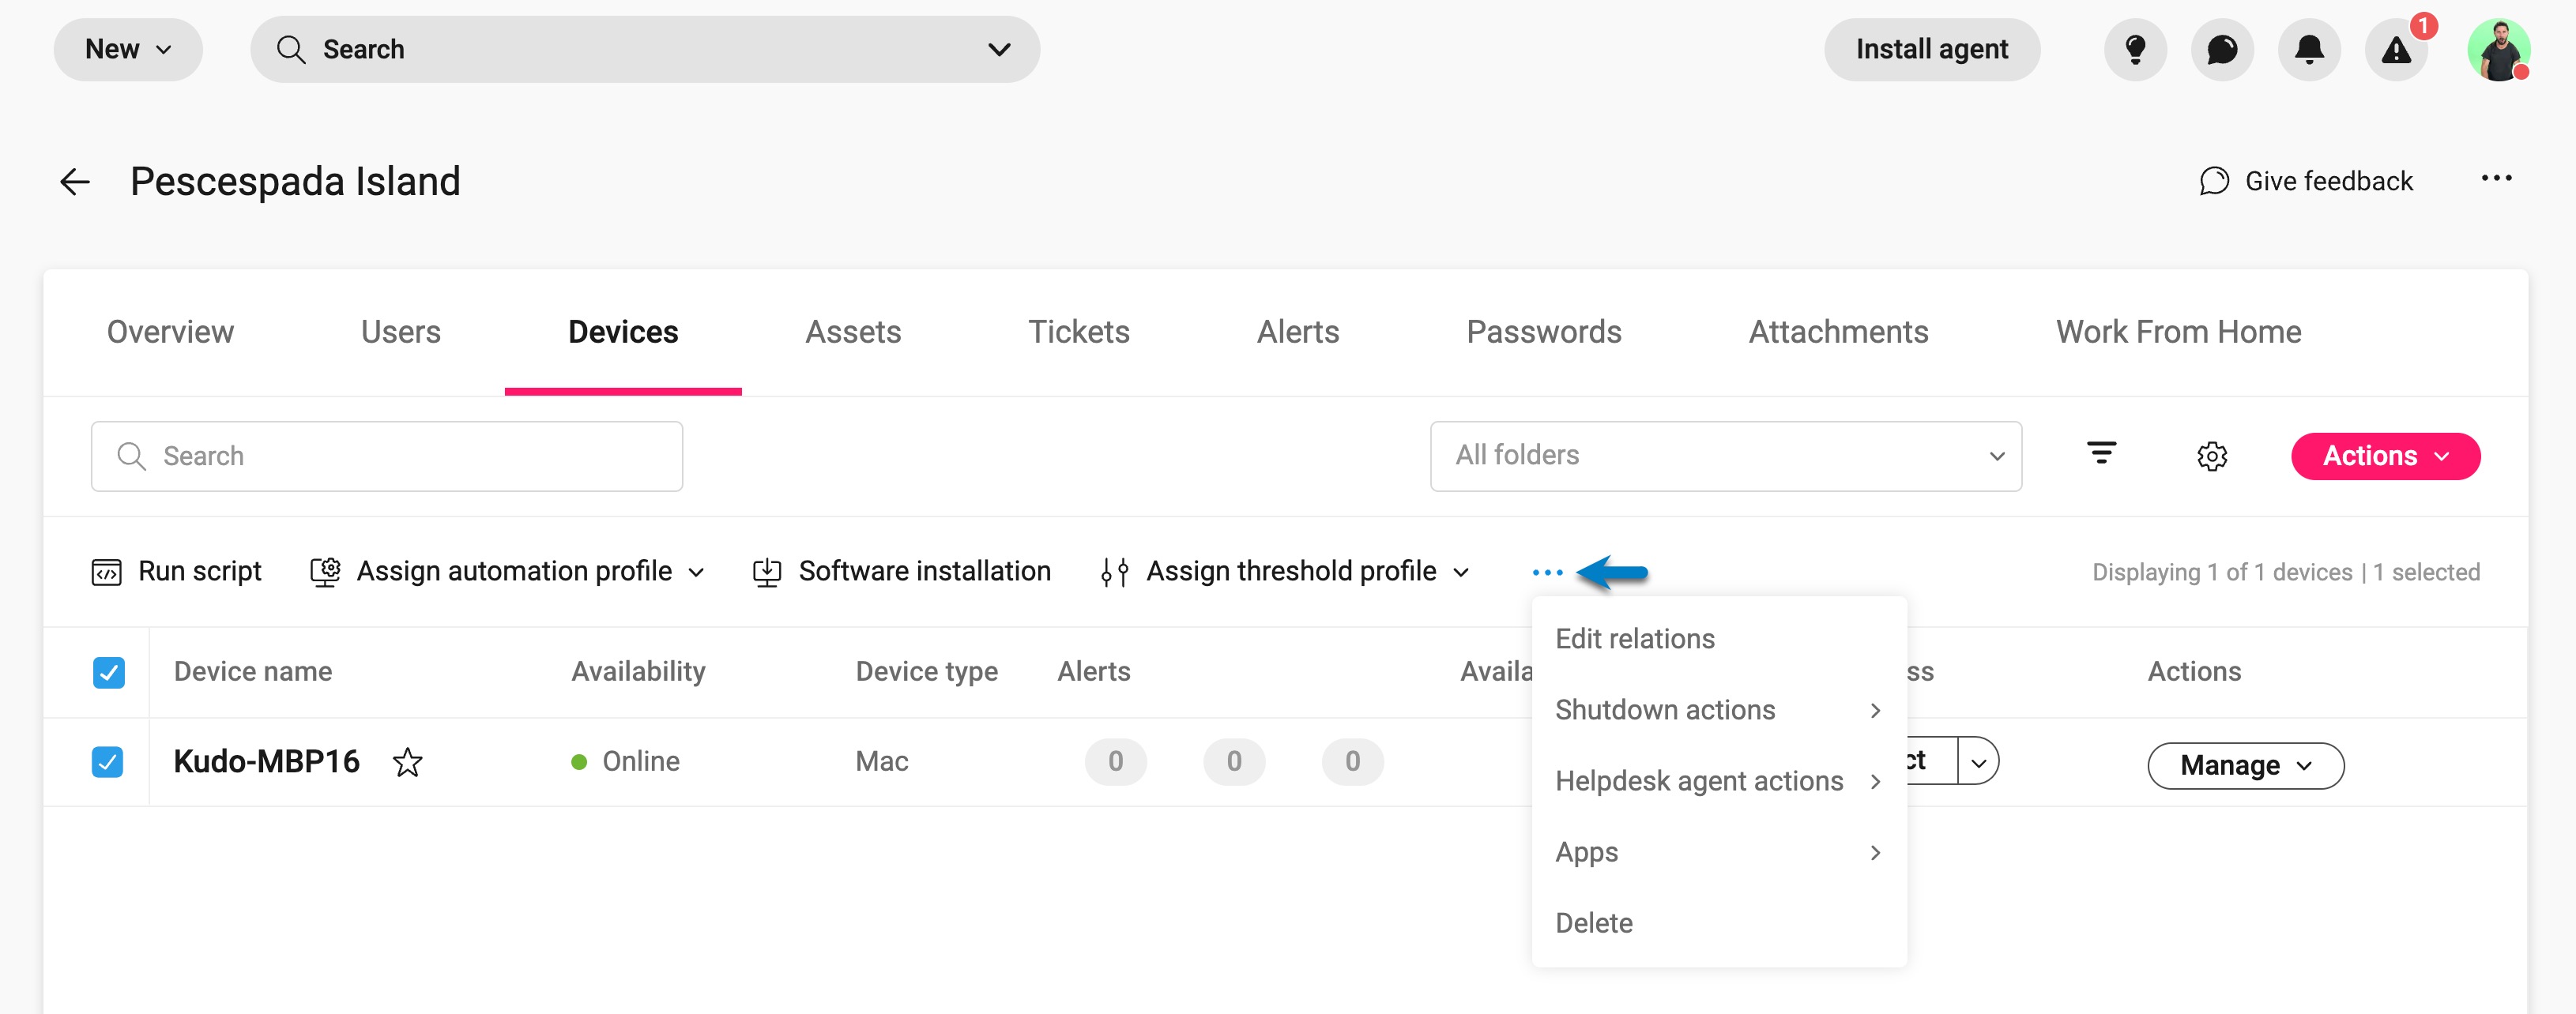Click the devices Search input field

click(x=386, y=456)
